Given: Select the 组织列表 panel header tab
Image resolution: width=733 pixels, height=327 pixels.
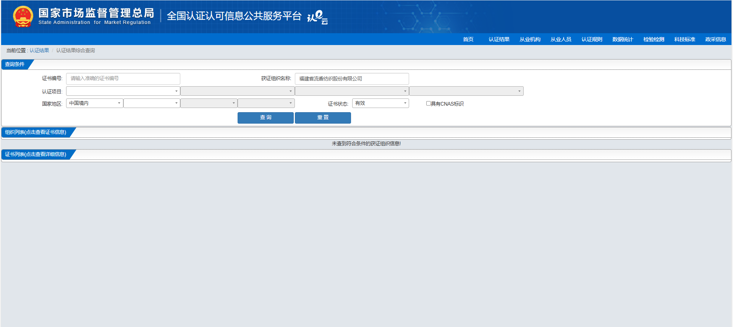Looking at the screenshot, I should coord(36,132).
